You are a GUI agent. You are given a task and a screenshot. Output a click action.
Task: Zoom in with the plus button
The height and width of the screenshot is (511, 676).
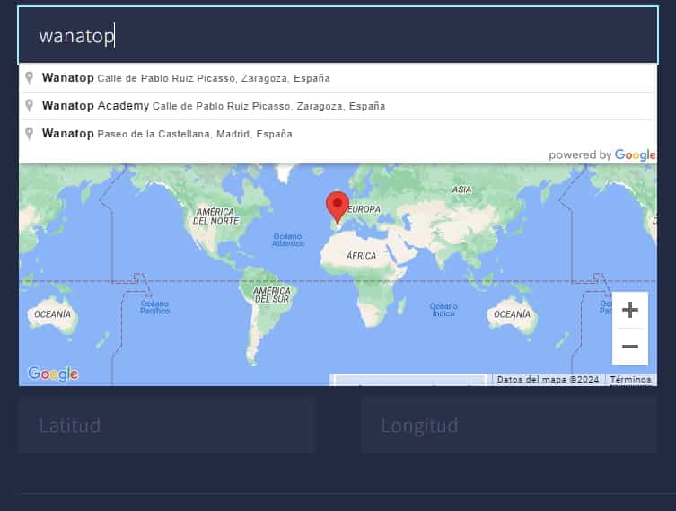coord(629,310)
